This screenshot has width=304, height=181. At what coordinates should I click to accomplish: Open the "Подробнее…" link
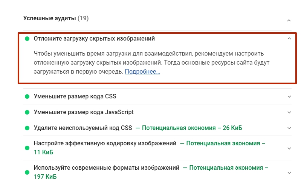[x=142, y=71]
